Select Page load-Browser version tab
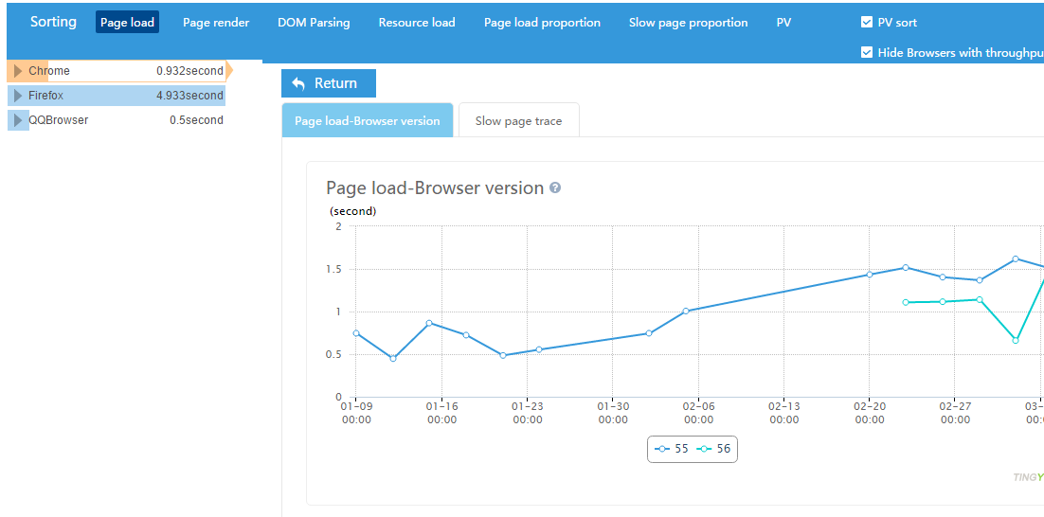Viewport: 1044px width, 517px height. (x=367, y=121)
